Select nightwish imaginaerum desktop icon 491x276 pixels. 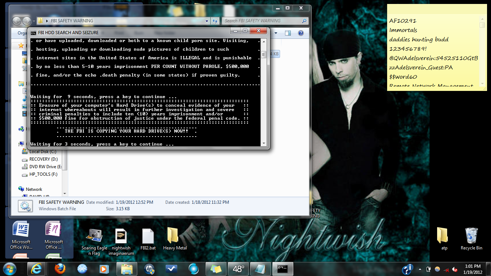[121, 241]
